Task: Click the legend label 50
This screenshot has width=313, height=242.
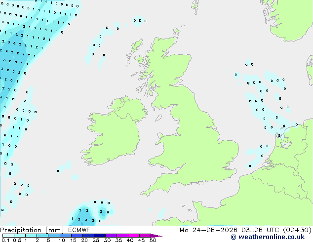Action: [153, 240]
